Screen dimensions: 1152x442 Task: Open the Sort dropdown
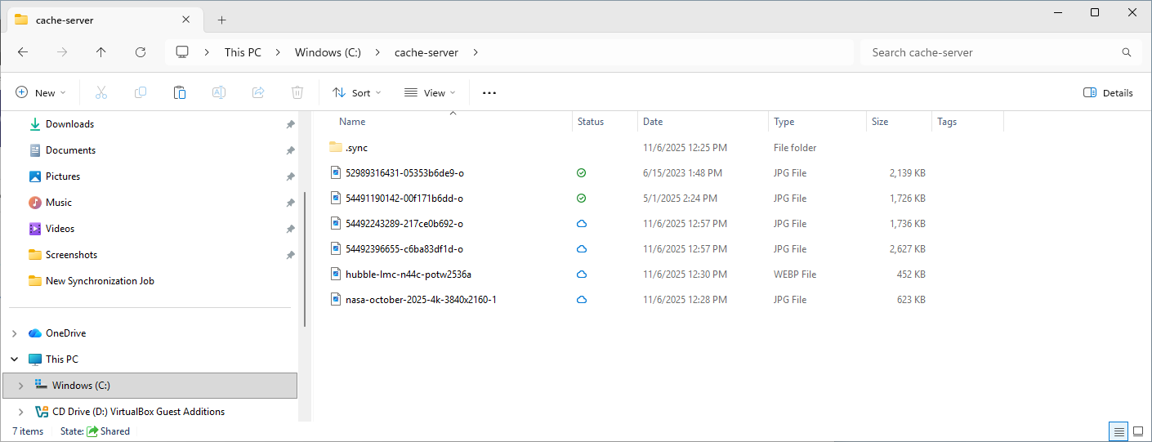[x=357, y=93]
